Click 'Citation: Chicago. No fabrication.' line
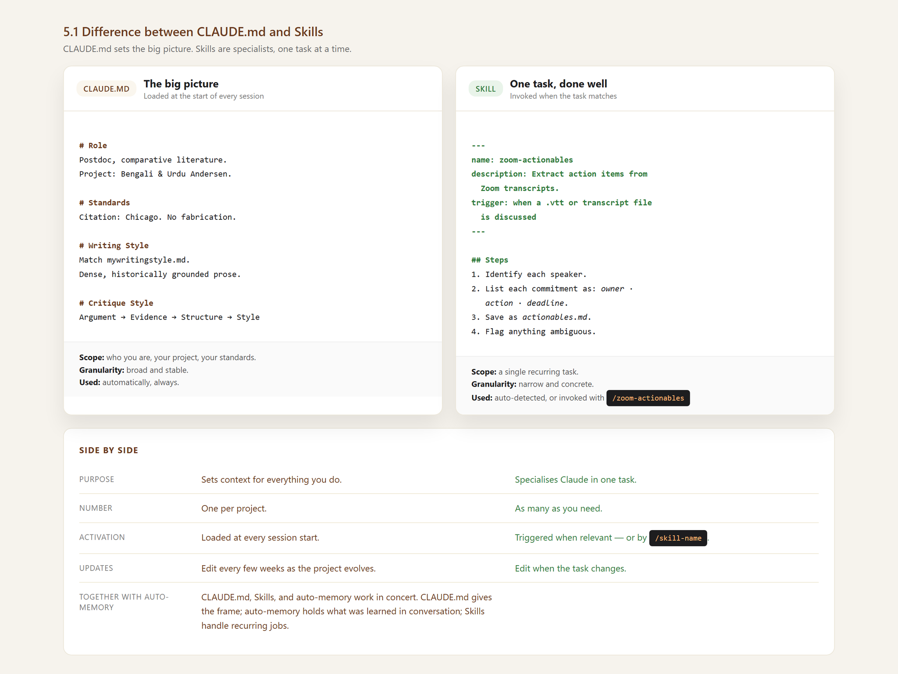The height and width of the screenshot is (674, 898). click(x=157, y=217)
